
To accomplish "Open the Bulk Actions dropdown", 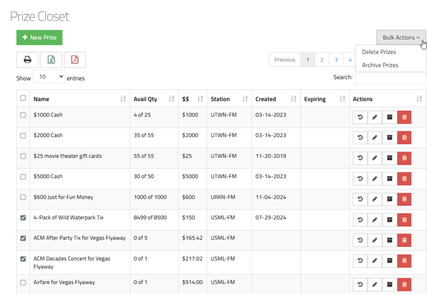I will [x=401, y=38].
